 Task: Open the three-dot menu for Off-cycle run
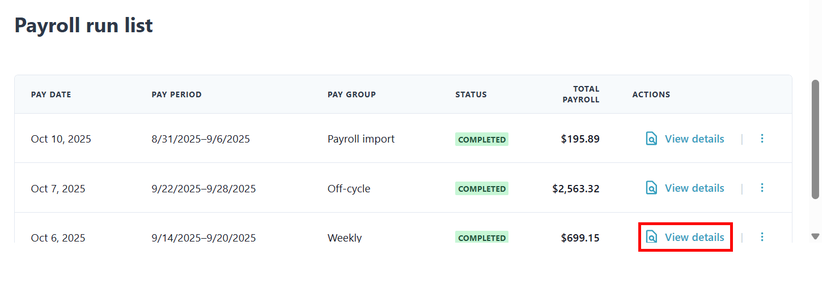pyautogui.click(x=762, y=188)
